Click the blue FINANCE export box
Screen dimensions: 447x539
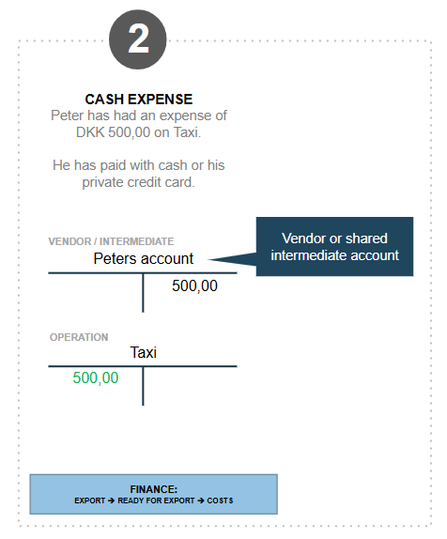153,494
